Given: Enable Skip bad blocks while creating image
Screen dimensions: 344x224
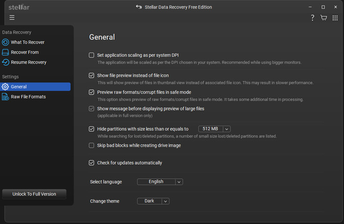Looking at the screenshot, I should [x=91, y=145].
